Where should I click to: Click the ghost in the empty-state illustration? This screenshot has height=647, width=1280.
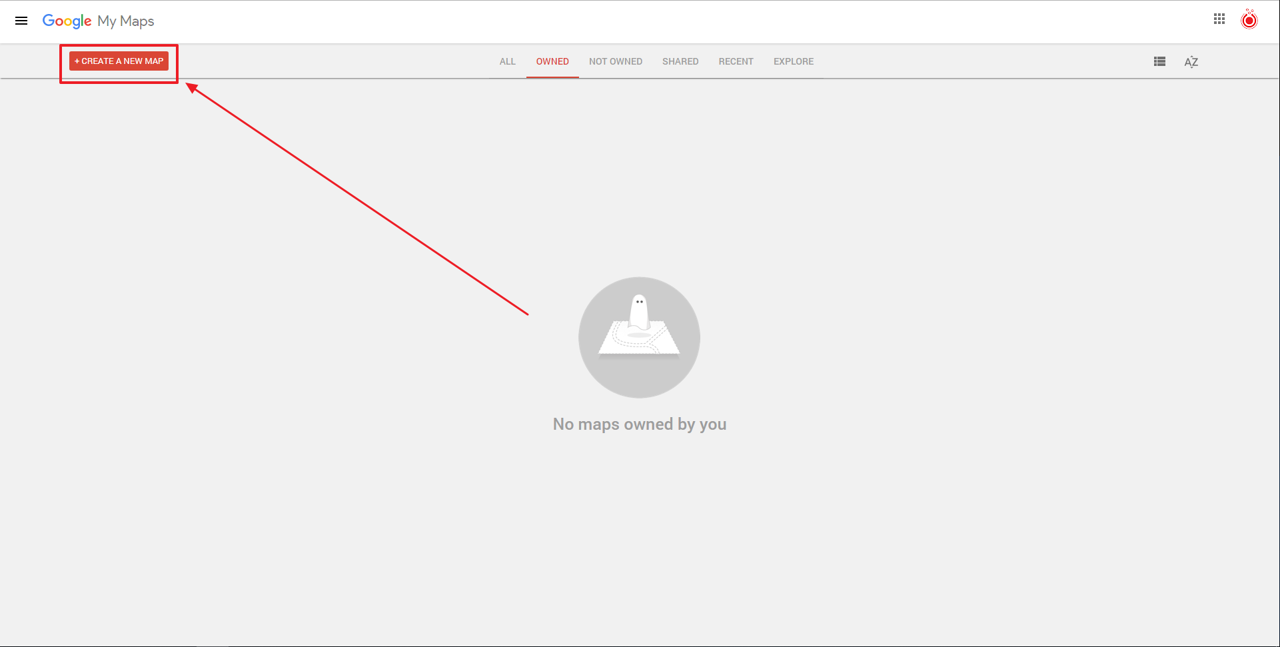(x=639, y=311)
